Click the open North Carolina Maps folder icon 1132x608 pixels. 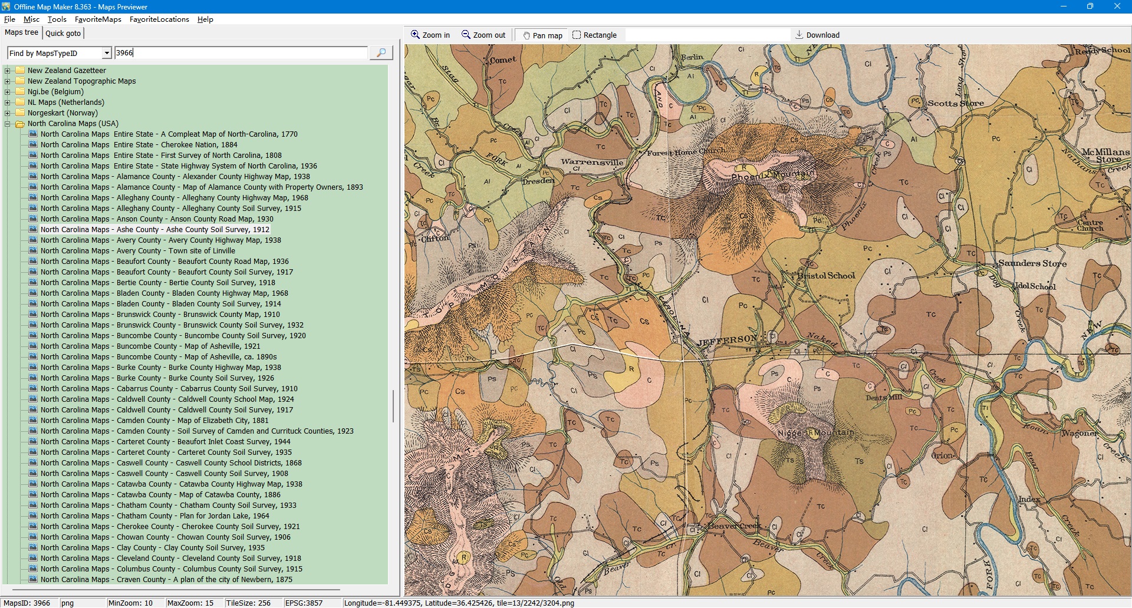tap(20, 124)
